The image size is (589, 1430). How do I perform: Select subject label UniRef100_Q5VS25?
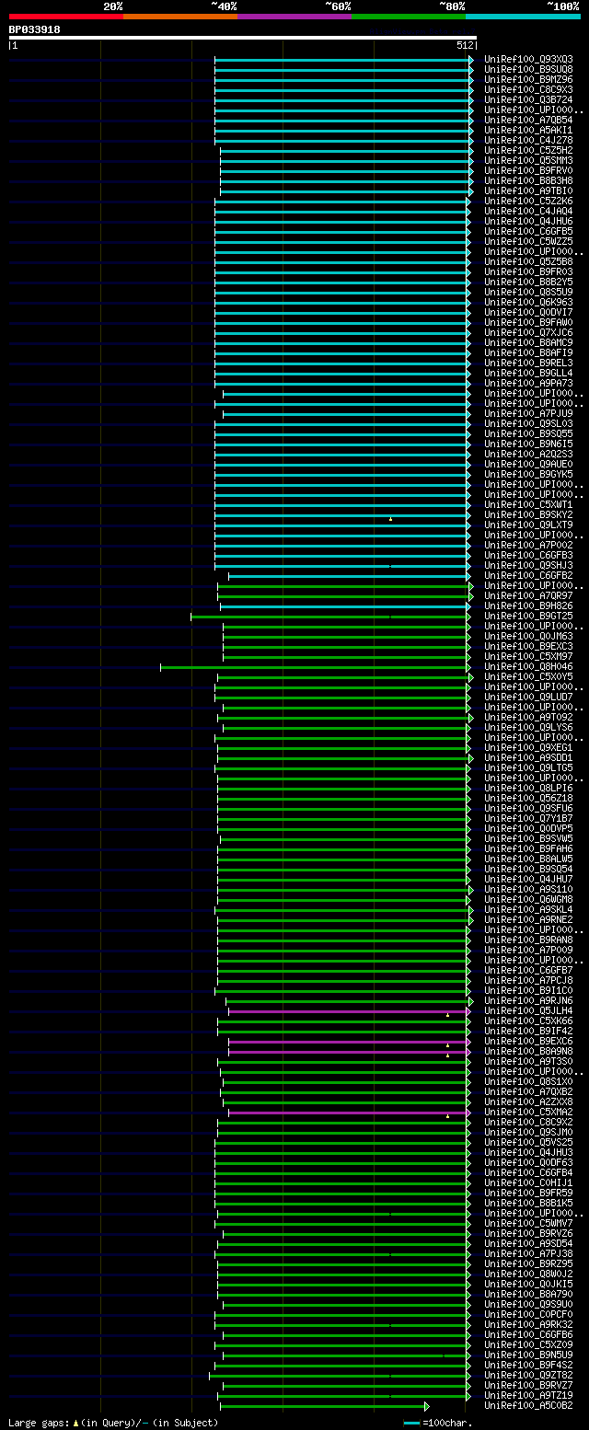pos(528,1142)
